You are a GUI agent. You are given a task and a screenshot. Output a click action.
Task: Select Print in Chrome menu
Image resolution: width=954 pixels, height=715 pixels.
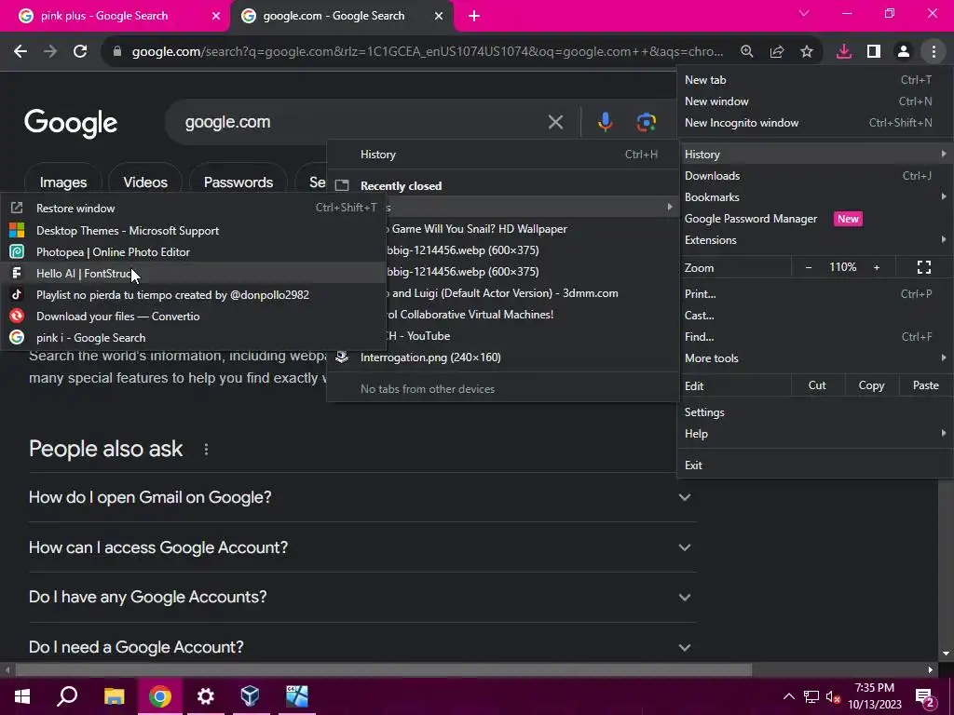(815, 293)
